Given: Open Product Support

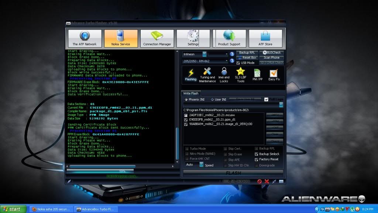Looking at the screenshot, I should (x=229, y=38).
